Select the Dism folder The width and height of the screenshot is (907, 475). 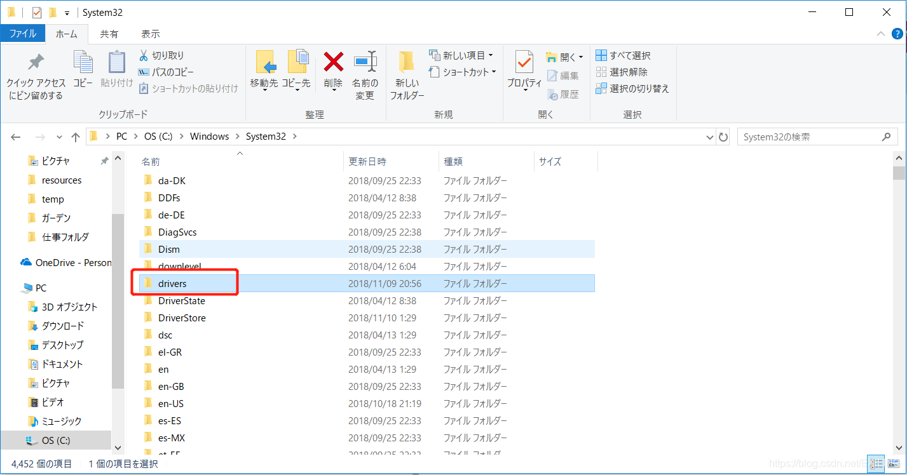(366, 249)
